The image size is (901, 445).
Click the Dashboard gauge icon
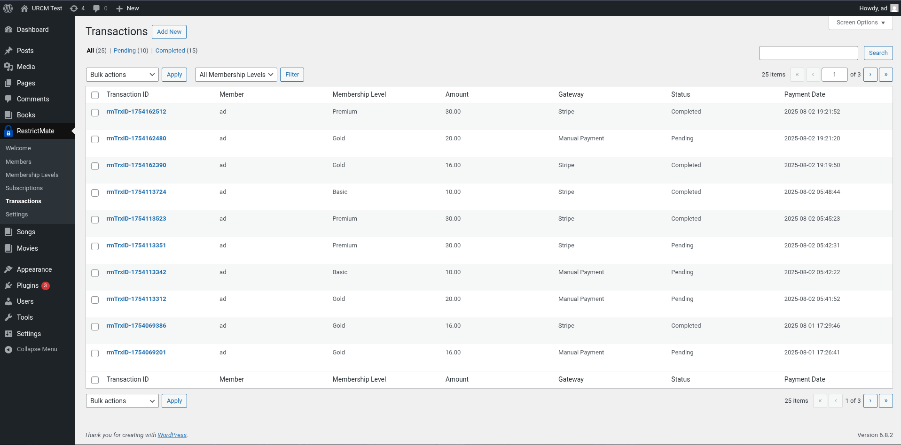click(8, 30)
